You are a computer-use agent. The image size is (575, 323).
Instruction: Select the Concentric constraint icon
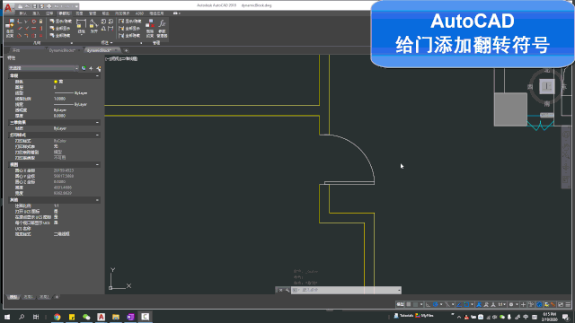[x=34, y=22]
